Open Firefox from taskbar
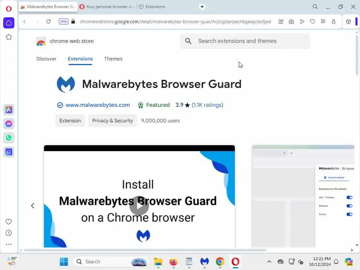This screenshot has height=270, width=360. tap(173, 262)
